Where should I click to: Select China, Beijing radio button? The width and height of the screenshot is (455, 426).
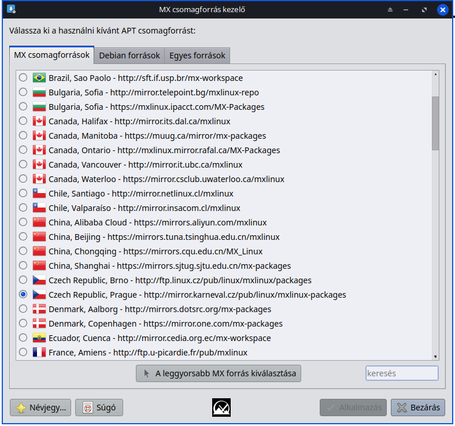coord(23,236)
